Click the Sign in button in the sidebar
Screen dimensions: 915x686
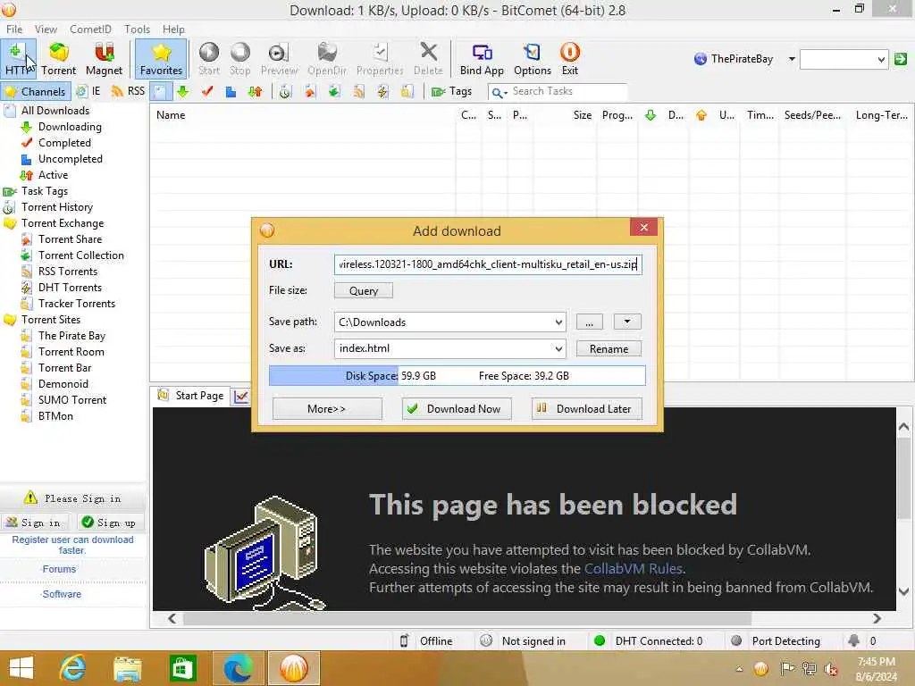coord(34,523)
